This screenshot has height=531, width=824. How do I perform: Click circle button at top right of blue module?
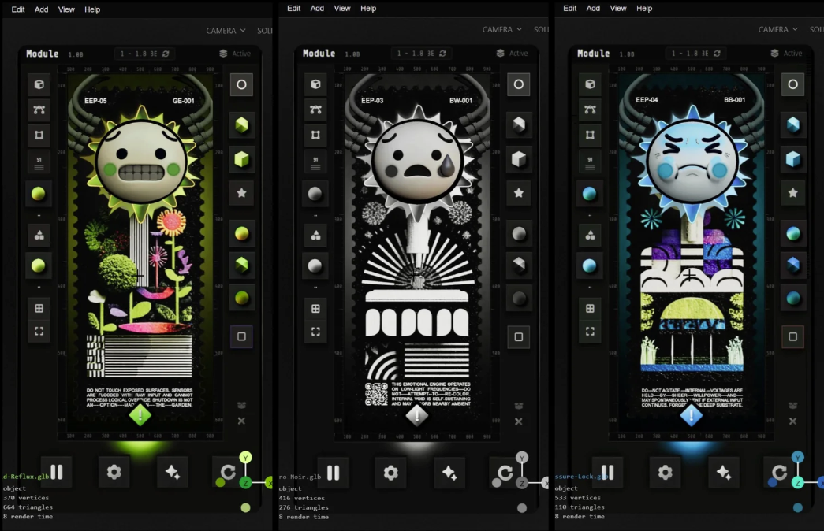click(x=793, y=84)
